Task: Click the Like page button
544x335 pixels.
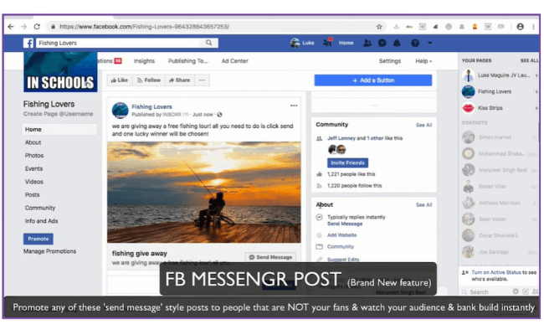Action: tap(120, 80)
